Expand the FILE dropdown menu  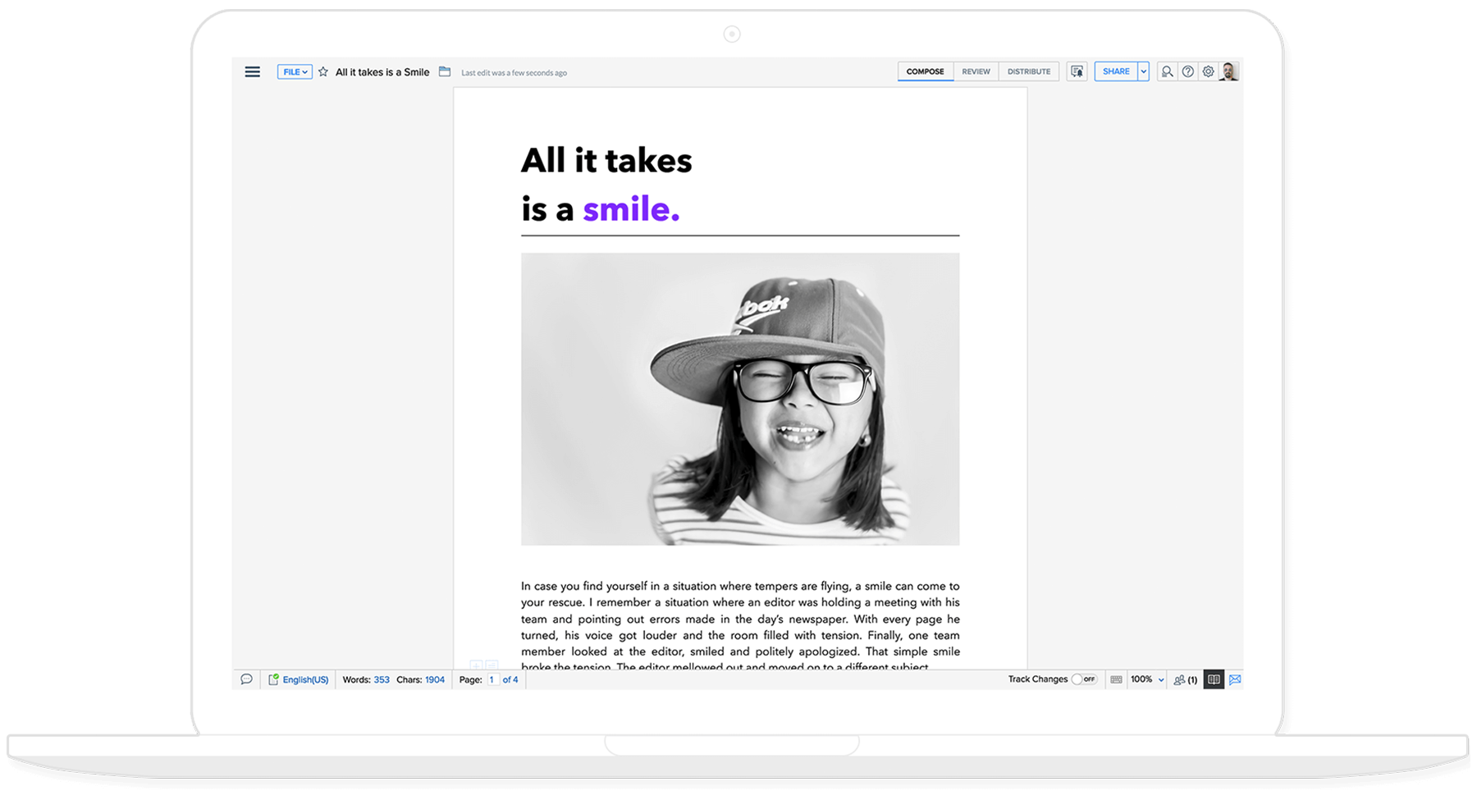[295, 72]
